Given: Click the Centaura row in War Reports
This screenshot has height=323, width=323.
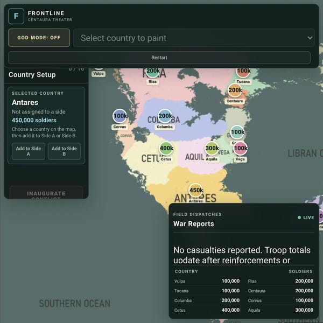Looking at the screenshot, I should (280, 291).
